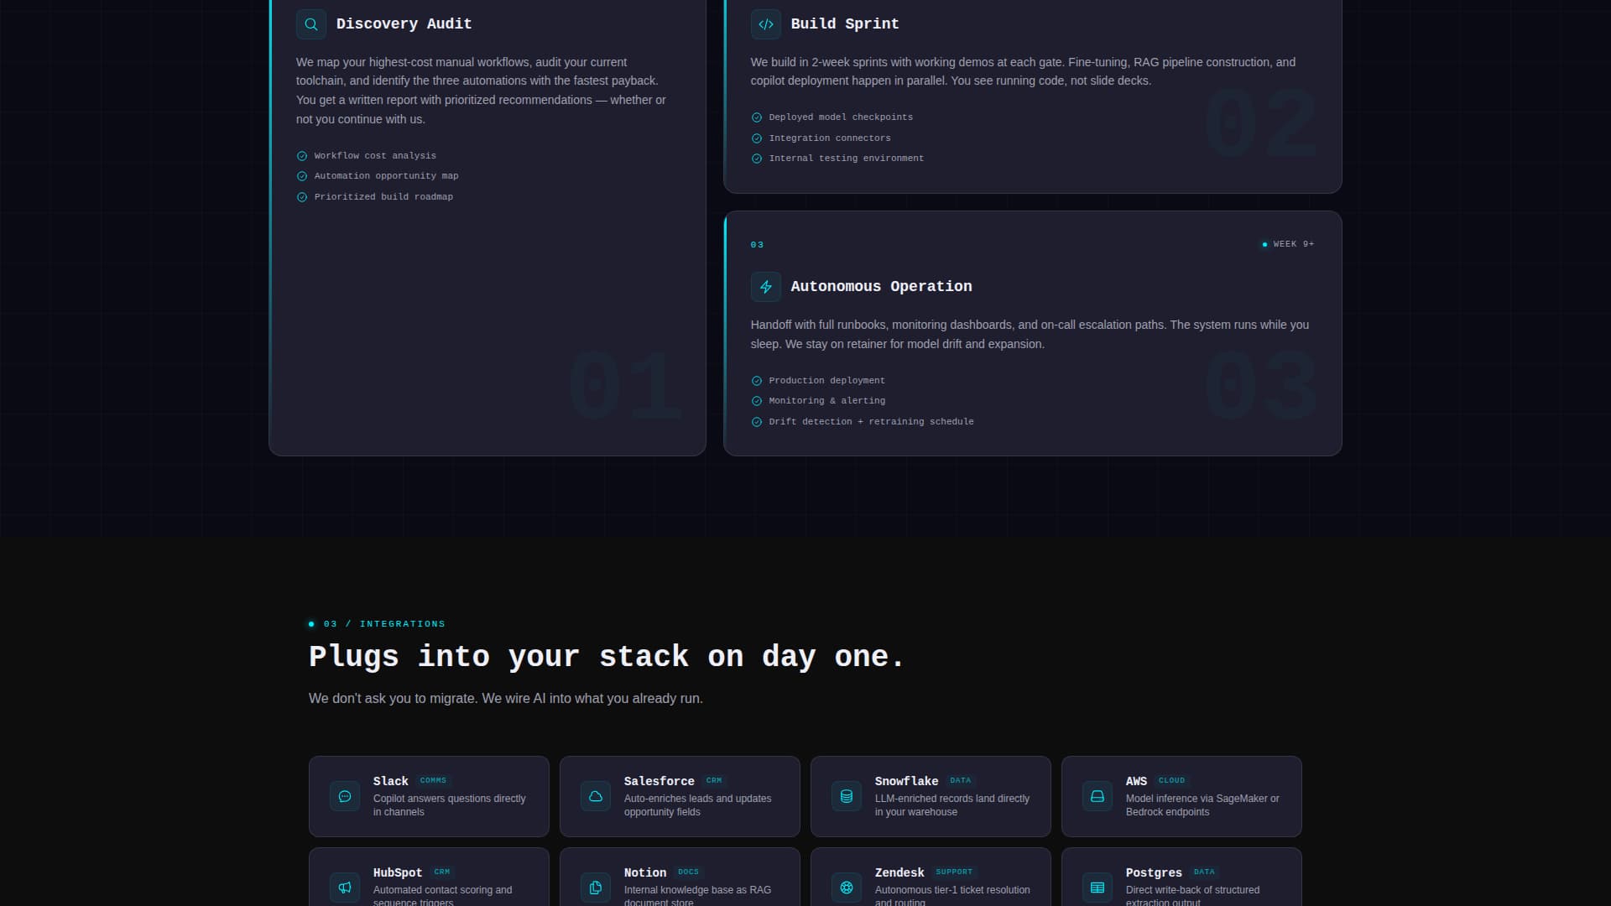Screen dimensions: 1611x906
Task: Click the Discovery Audit magnifier icon
Action: coord(311,24)
